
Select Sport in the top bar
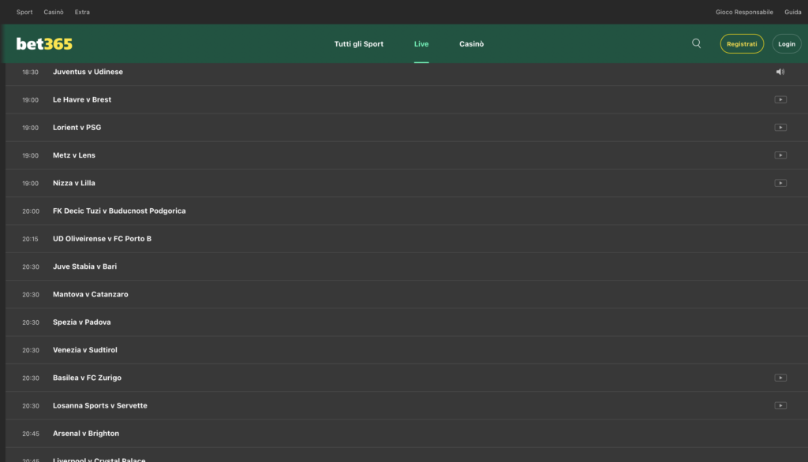coord(24,12)
